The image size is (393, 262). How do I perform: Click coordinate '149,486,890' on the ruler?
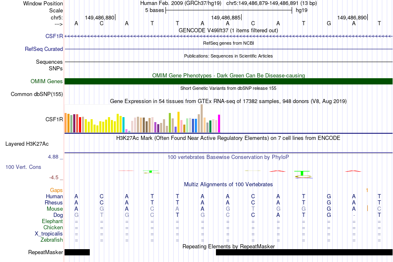click(x=352, y=17)
